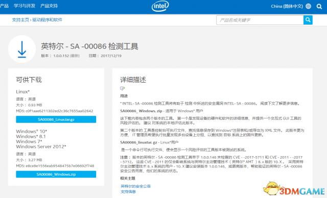This screenshot has height=198, width=327.
Task: Go to 支持主页 breadcrumb link
Action: pyautogui.click(x=20, y=20)
